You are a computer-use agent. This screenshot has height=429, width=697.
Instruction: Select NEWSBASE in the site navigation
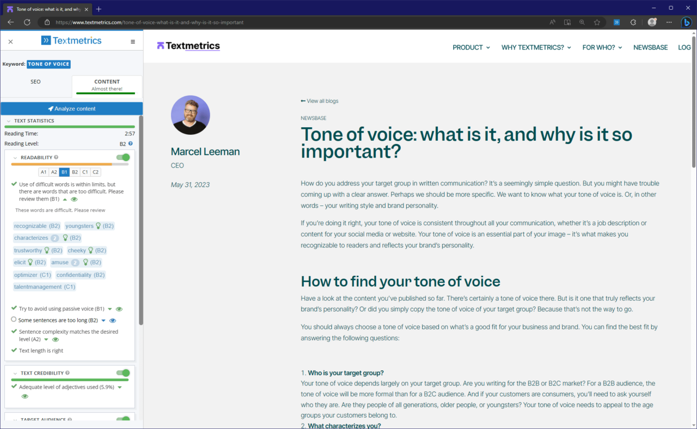click(650, 47)
